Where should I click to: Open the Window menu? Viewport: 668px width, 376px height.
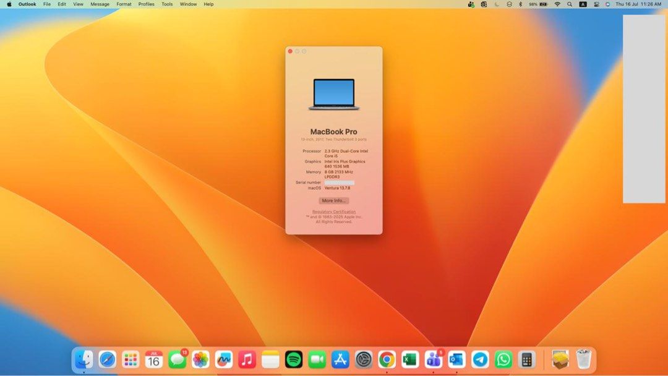(x=188, y=4)
